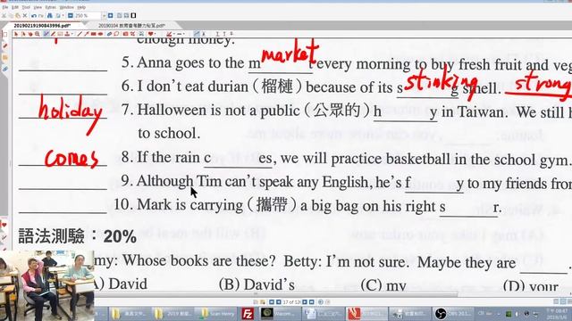
Task: Open the pen color style picker
Action: point(169,34)
